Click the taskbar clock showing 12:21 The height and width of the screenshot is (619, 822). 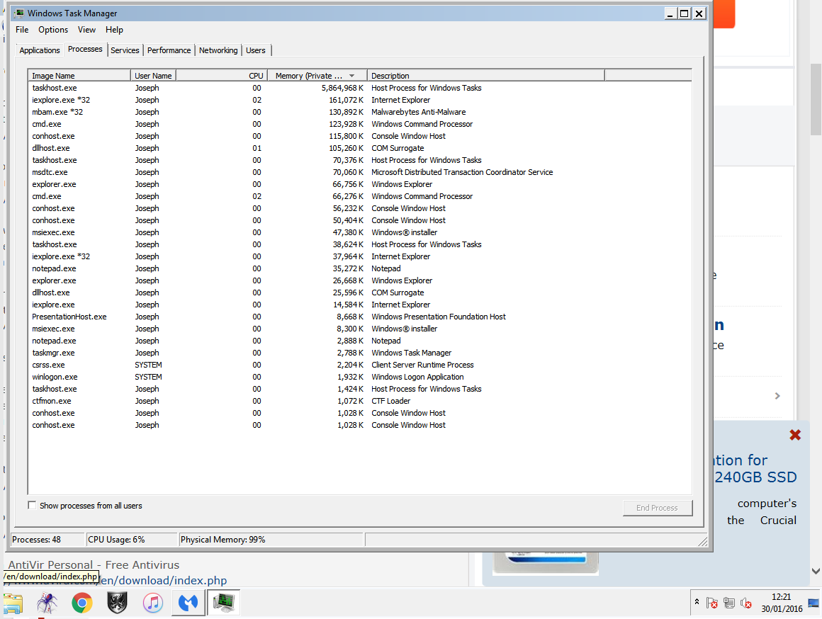782,603
